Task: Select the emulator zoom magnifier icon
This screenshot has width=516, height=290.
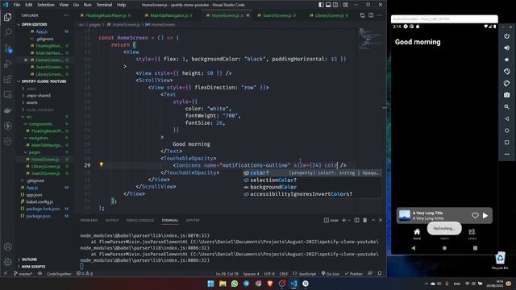Action: (507, 107)
